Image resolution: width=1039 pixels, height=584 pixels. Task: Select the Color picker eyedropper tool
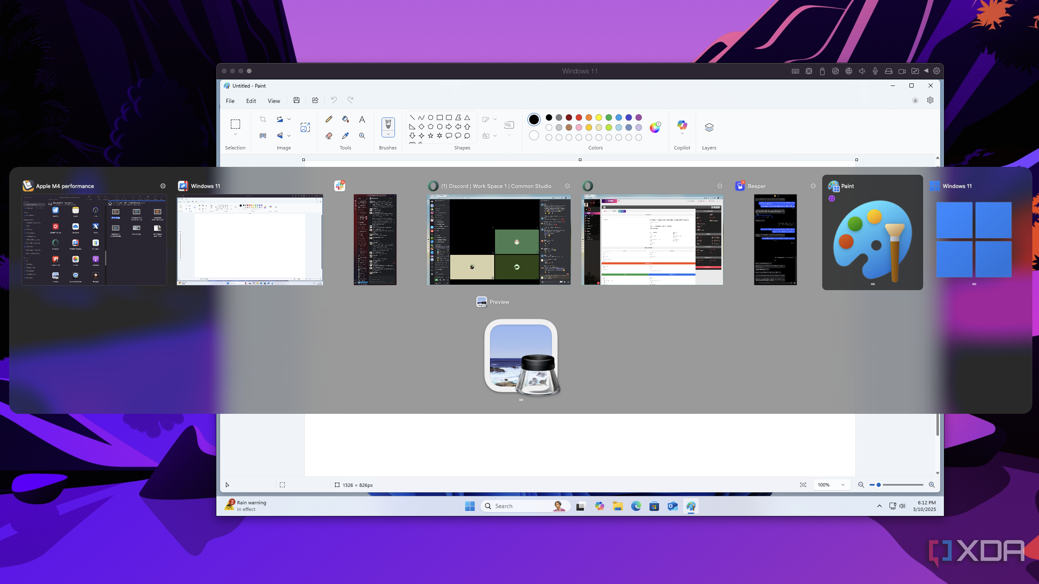coord(346,136)
